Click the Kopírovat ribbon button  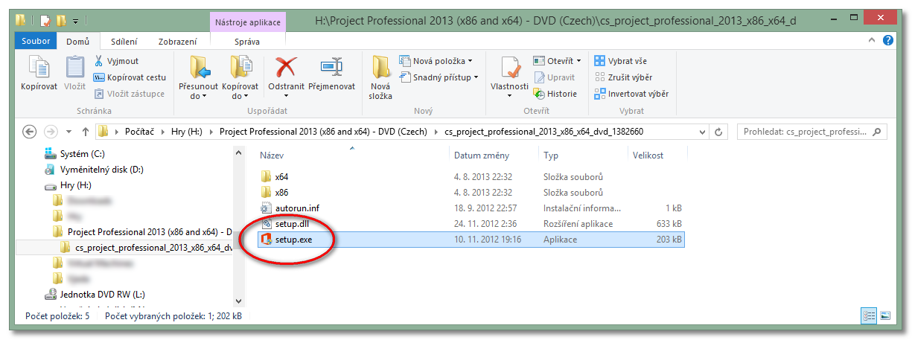click(39, 74)
